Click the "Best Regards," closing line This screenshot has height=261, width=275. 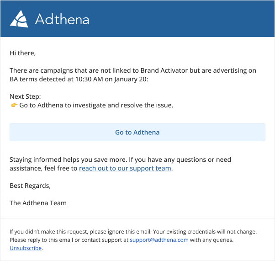point(30,186)
